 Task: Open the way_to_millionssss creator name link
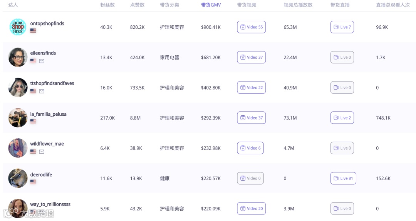(x=50, y=204)
